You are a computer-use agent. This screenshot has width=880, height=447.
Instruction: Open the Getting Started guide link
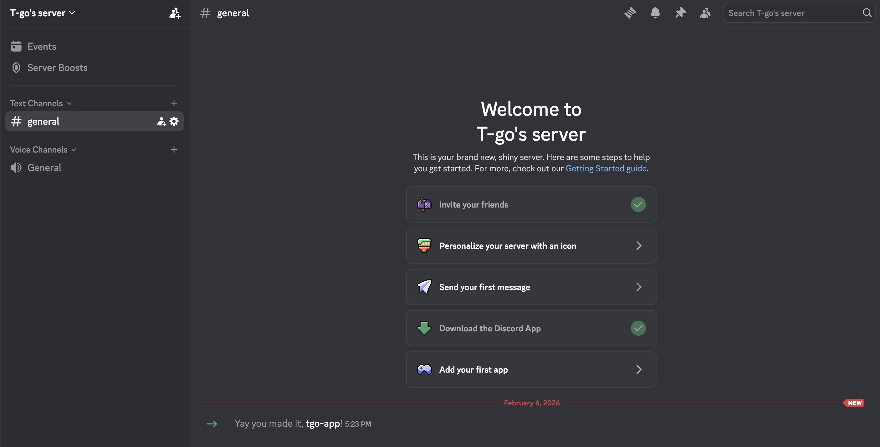(606, 168)
